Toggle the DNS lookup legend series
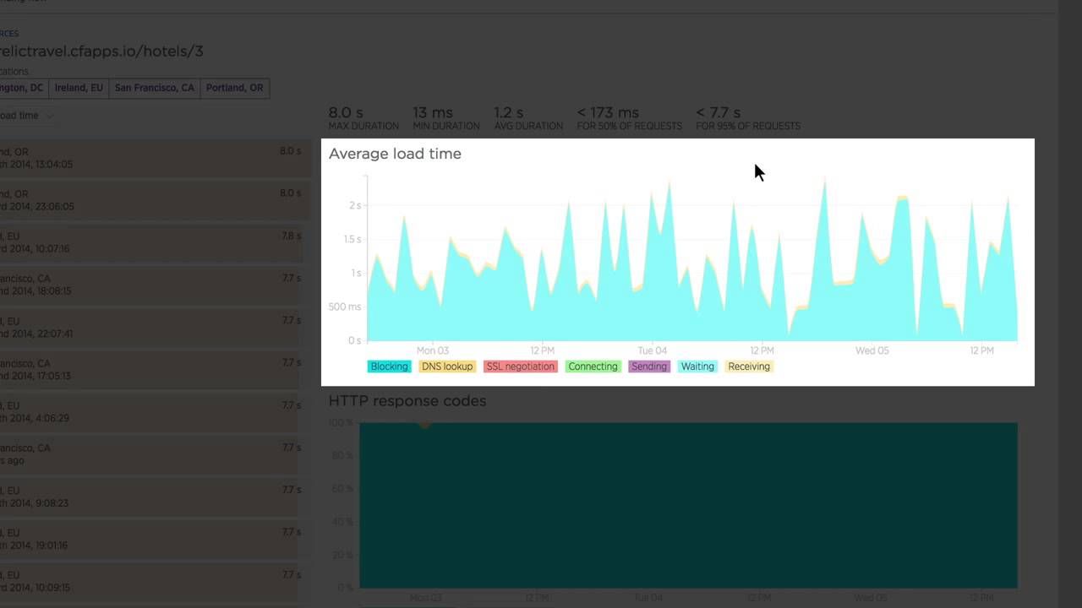The image size is (1082, 608). click(447, 366)
